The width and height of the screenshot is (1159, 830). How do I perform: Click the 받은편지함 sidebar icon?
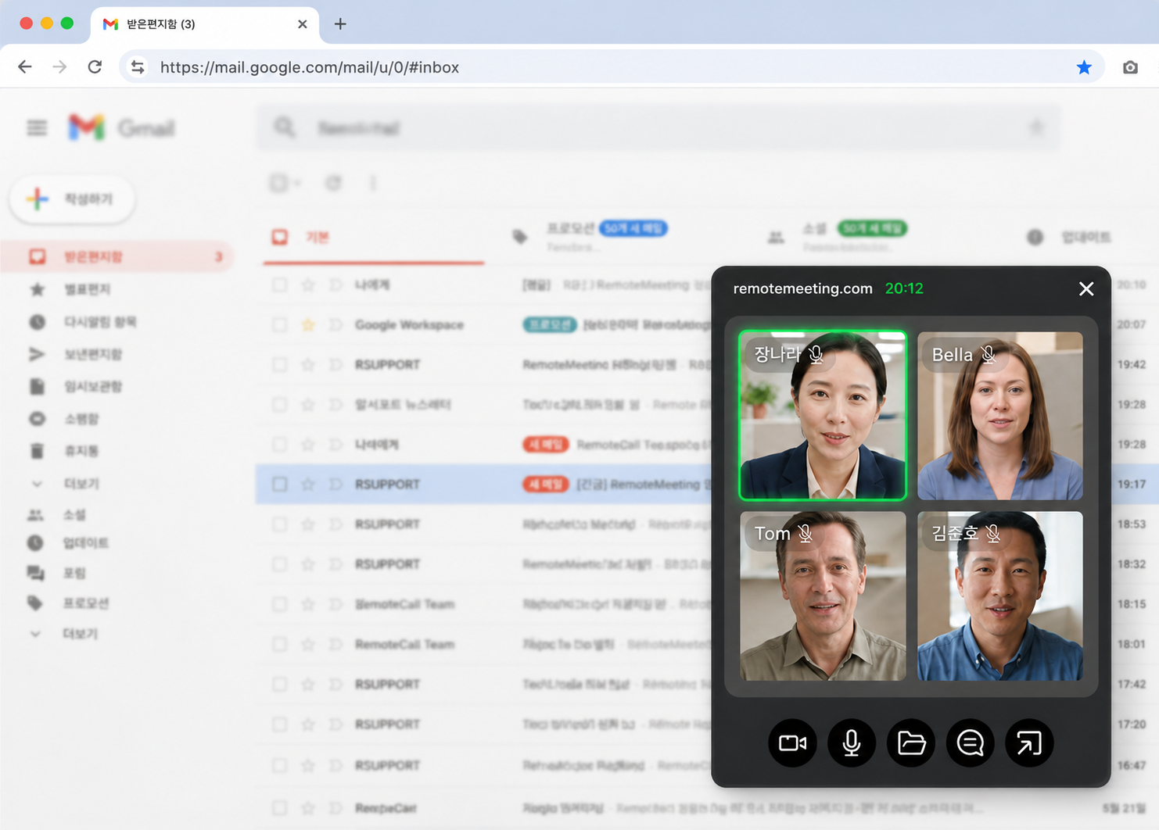click(37, 256)
